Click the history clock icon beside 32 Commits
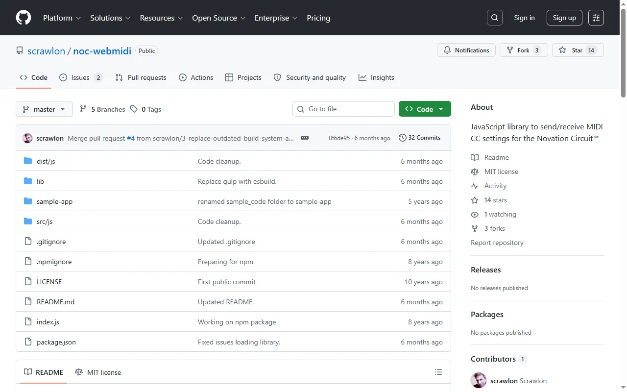This screenshot has height=392, width=627. 403,138
